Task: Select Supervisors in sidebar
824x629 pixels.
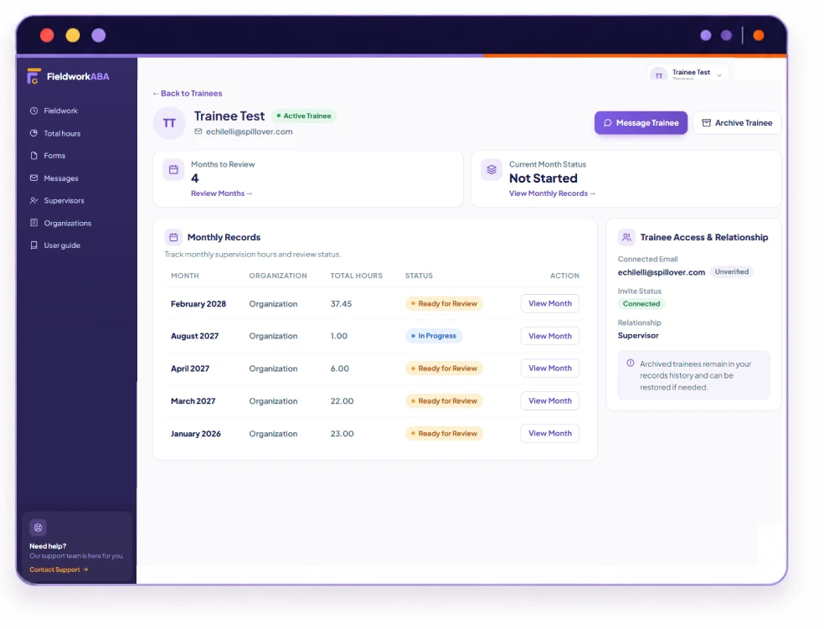Action: (x=64, y=201)
